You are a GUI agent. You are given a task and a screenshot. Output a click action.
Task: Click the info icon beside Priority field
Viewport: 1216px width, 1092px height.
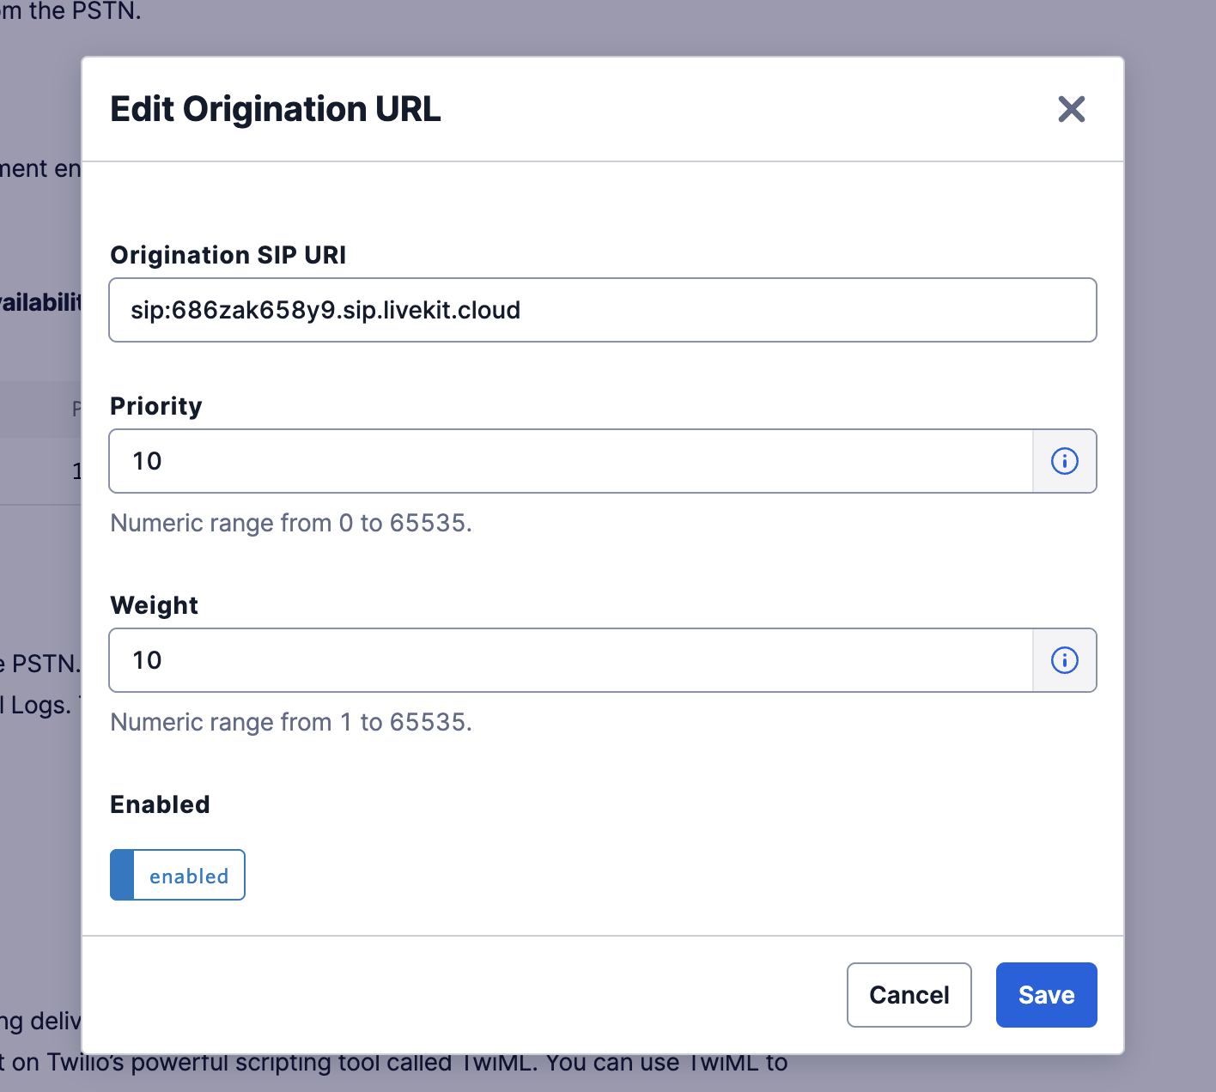click(1064, 461)
